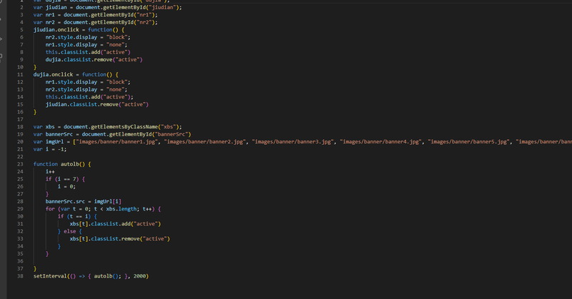This screenshot has height=299, width=572.
Task: Click jiudian.classList.remove on line 15
Action: tap(81, 104)
